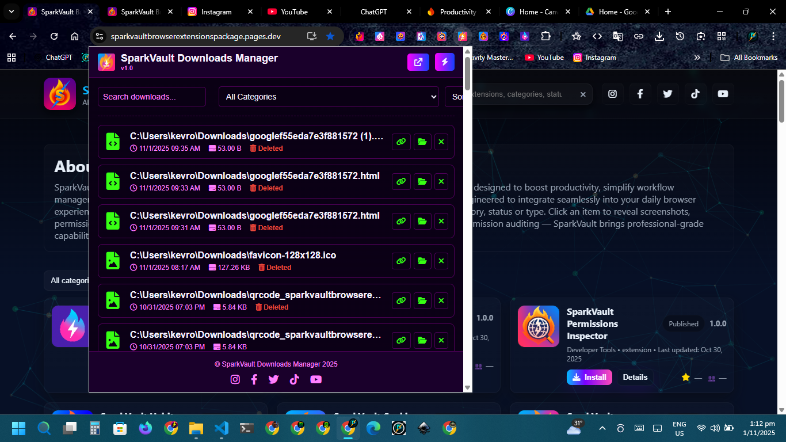Open the Twitter icon in page header
This screenshot has height=442, width=786.
(667, 94)
